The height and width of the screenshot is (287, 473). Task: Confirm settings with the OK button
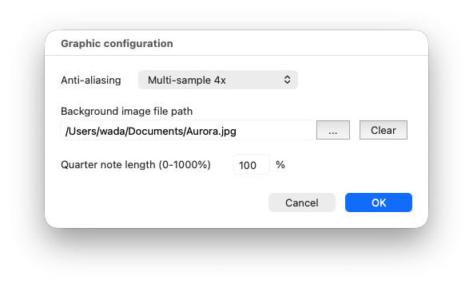click(378, 202)
